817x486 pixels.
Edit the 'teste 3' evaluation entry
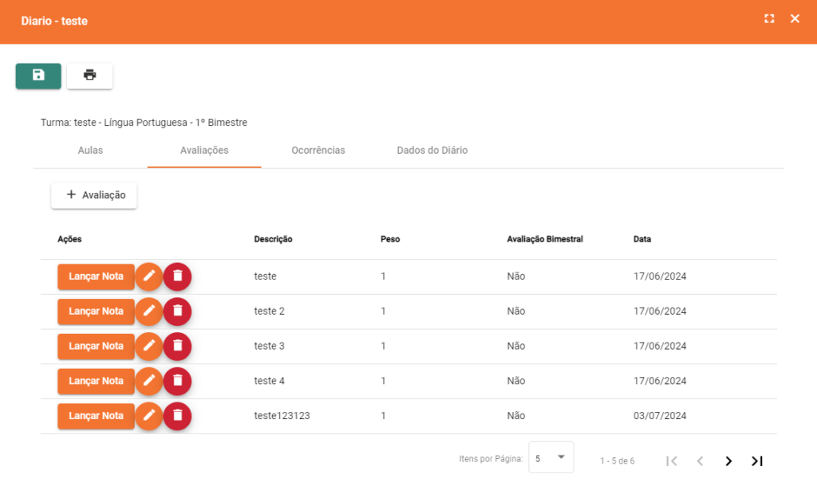(148, 347)
